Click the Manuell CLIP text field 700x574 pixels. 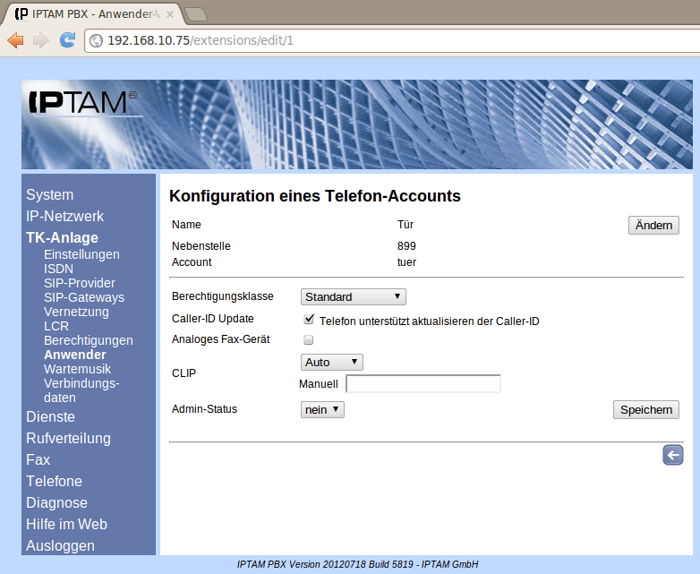pyautogui.click(x=423, y=384)
